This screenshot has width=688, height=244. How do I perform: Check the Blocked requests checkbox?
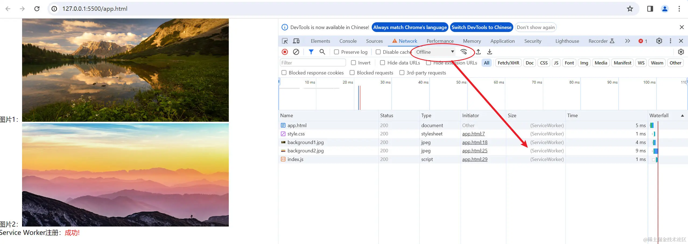[x=352, y=73]
